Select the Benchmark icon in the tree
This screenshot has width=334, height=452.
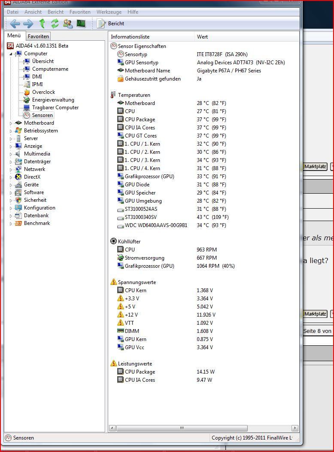(18, 223)
